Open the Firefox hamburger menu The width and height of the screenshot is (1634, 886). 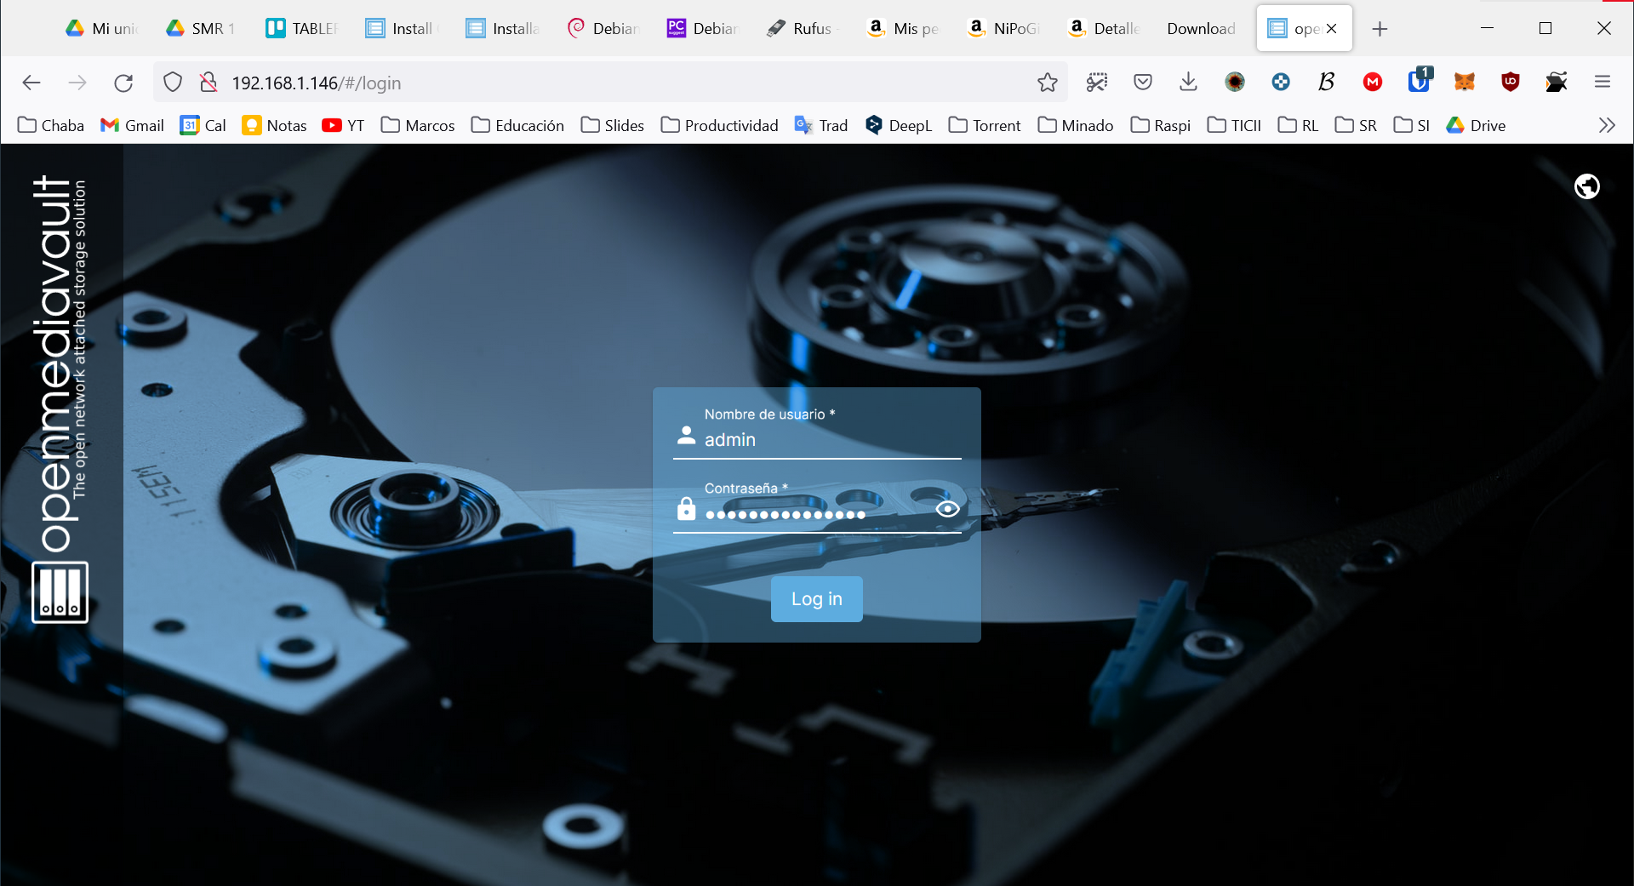pyautogui.click(x=1603, y=82)
